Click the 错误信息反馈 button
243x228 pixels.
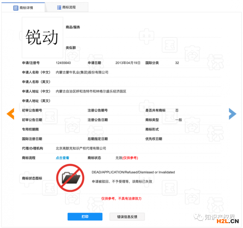click(x=127, y=217)
